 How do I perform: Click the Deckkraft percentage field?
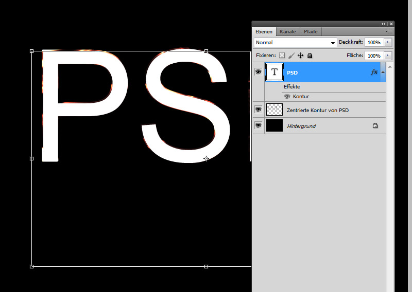[x=374, y=43]
